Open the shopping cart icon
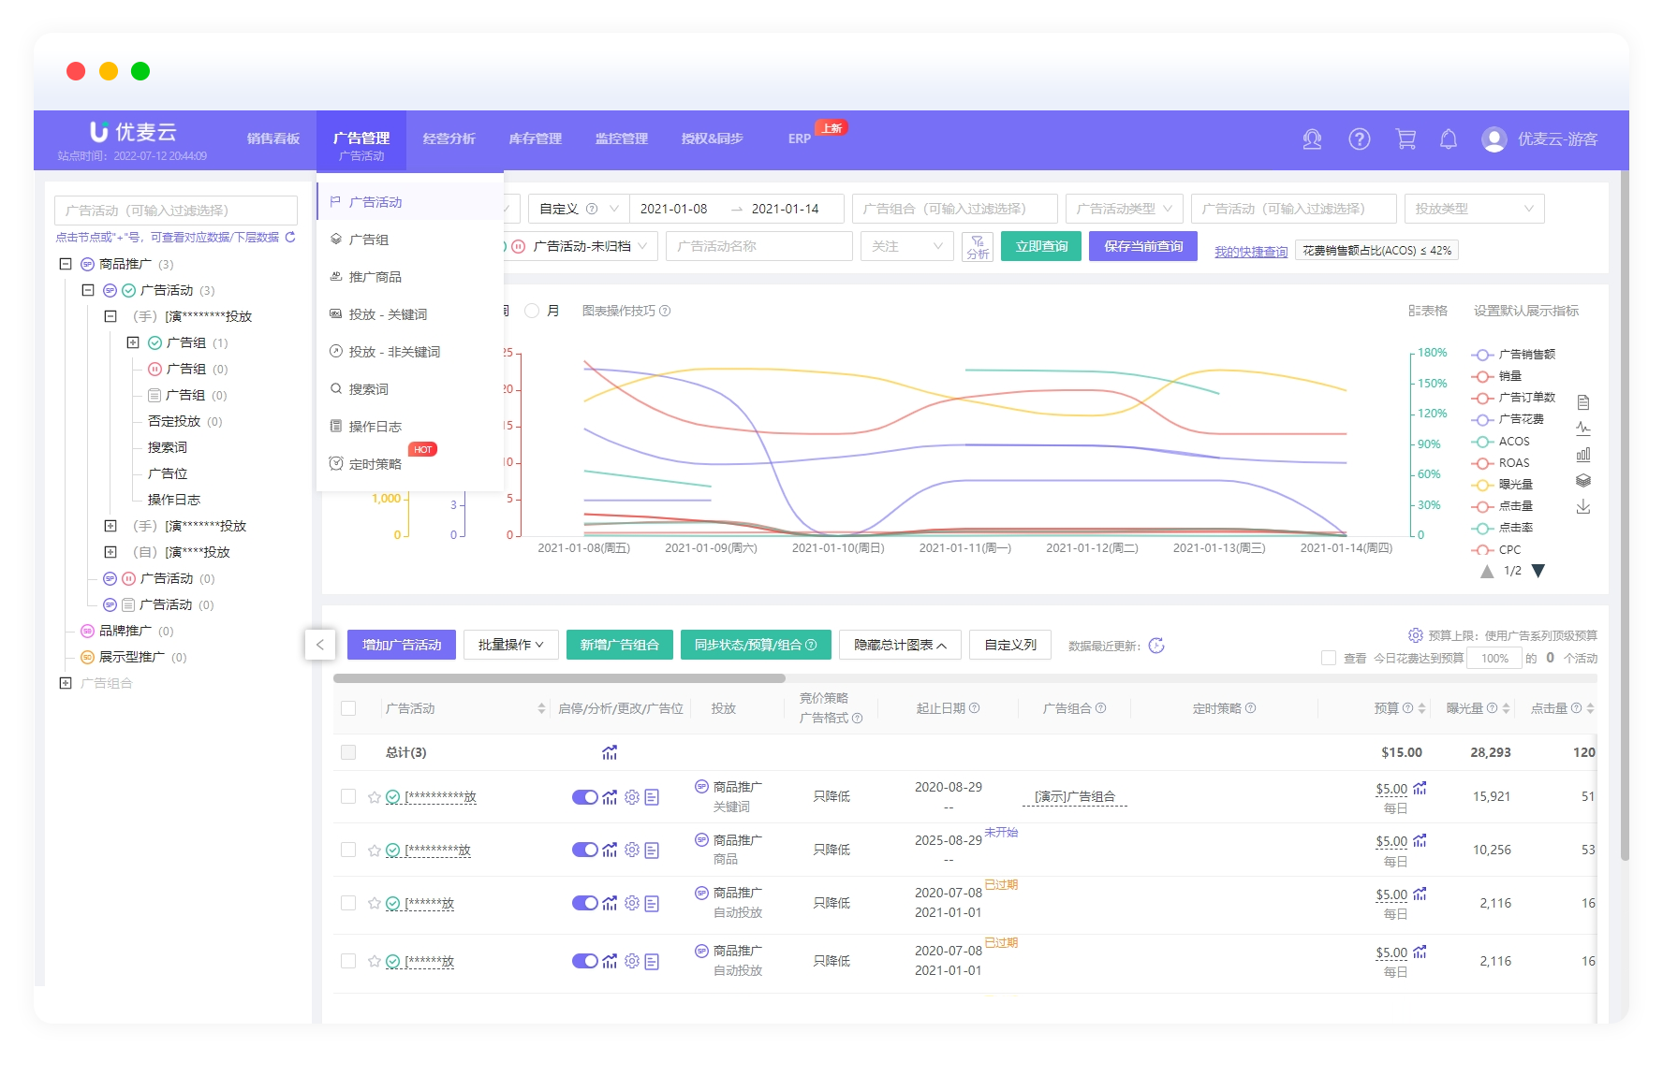The width and height of the screenshot is (1663, 1076). click(x=1405, y=139)
